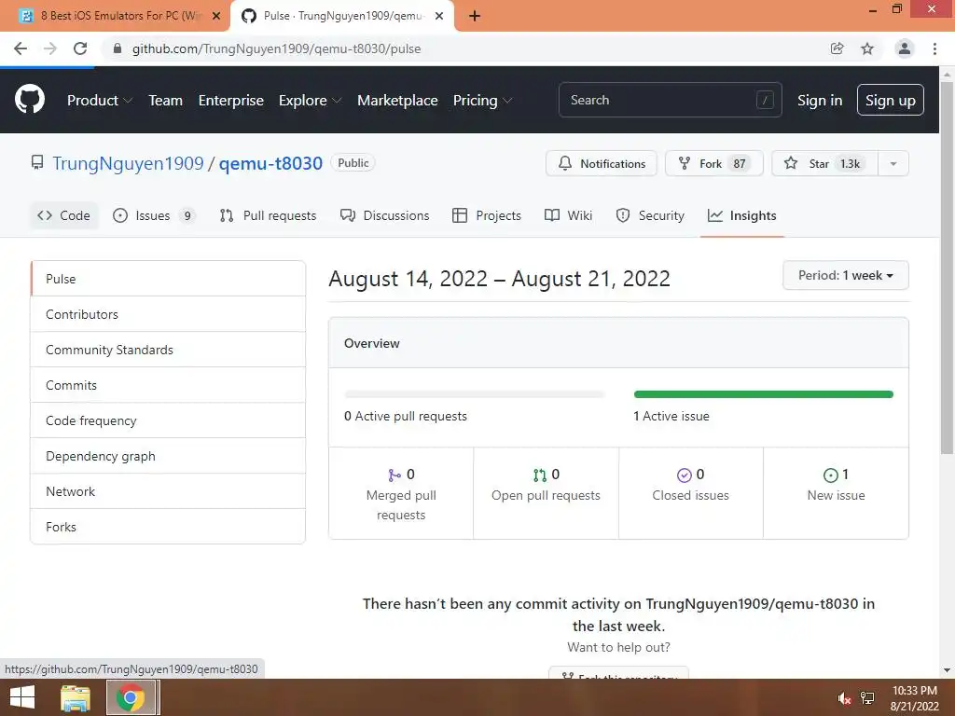The image size is (955, 716).
Task: Open Network in the sidebar
Action: 168,490
